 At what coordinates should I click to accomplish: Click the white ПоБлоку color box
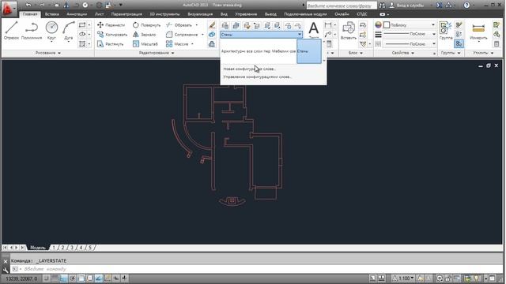coord(387,24)
